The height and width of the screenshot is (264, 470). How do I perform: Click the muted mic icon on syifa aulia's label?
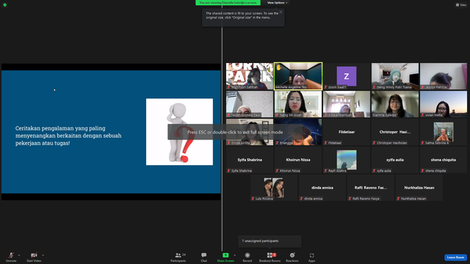point(374,171)
